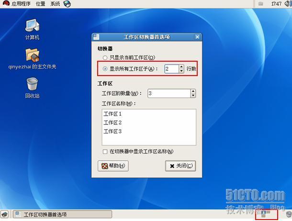Screen dimensions: 292x221
Task: Enable 在切换器中显示工作区名称 checkbox
Action: click(x=105, y=152)
